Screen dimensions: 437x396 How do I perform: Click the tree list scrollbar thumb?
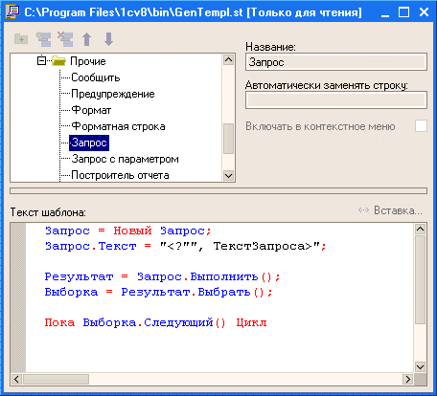pos(228,139)
